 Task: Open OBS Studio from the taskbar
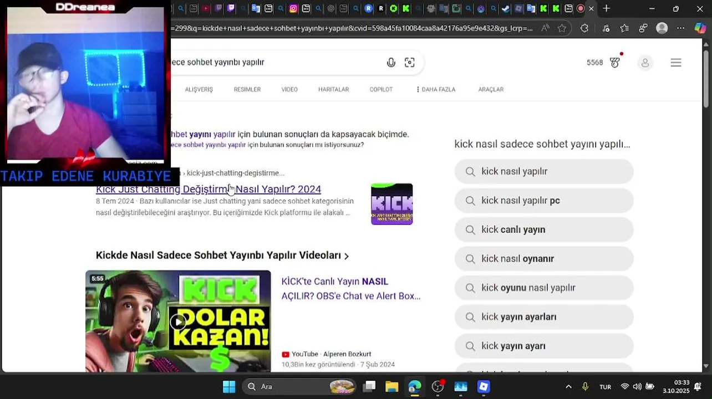point(438,386)
